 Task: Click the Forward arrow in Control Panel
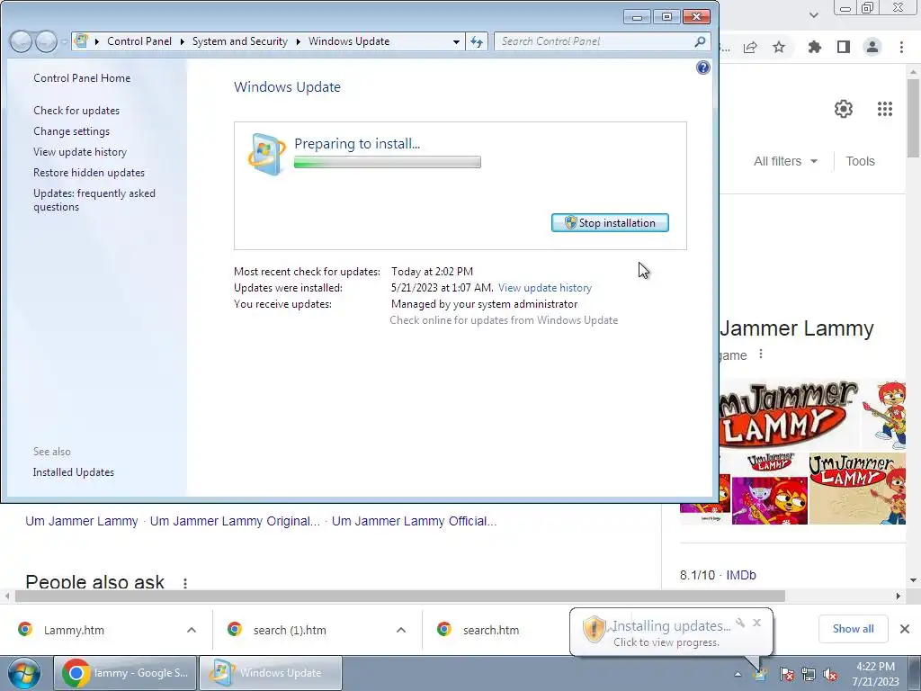tap(46, 41)
